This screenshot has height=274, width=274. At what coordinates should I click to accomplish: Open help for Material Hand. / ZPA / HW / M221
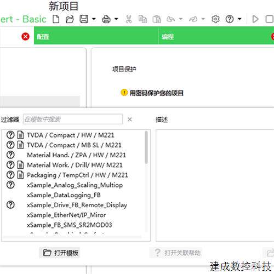coord(10,155)
